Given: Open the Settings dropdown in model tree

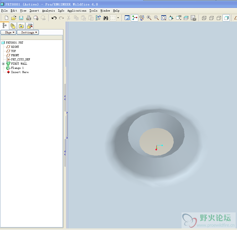Looking at the screenshot, I should point(28,32).
